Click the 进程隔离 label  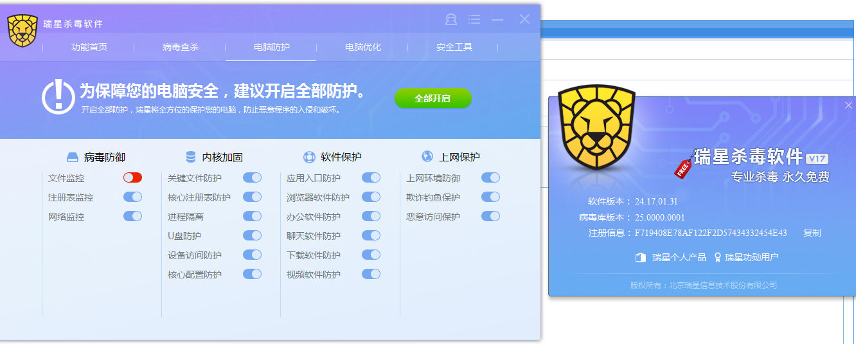[186, 217]
